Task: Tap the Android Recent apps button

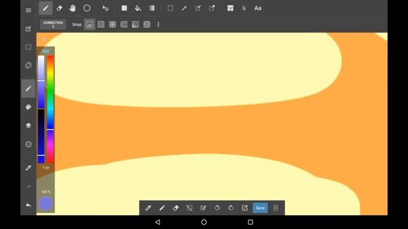Action: [x=251, y=222]
